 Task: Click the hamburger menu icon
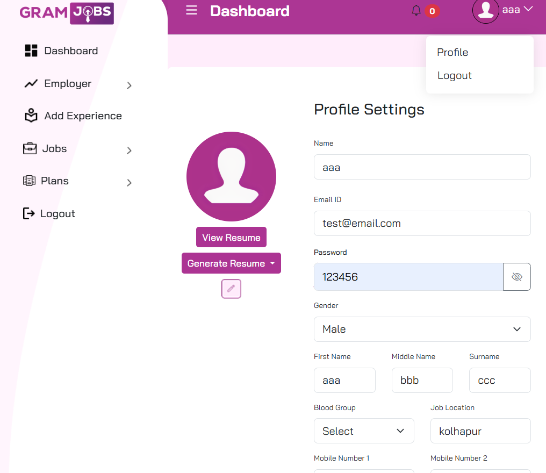tap(191, 11)
